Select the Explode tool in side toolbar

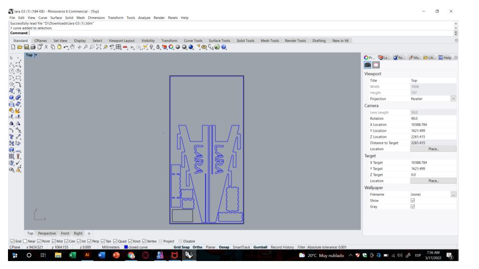(x=18, y=111)
